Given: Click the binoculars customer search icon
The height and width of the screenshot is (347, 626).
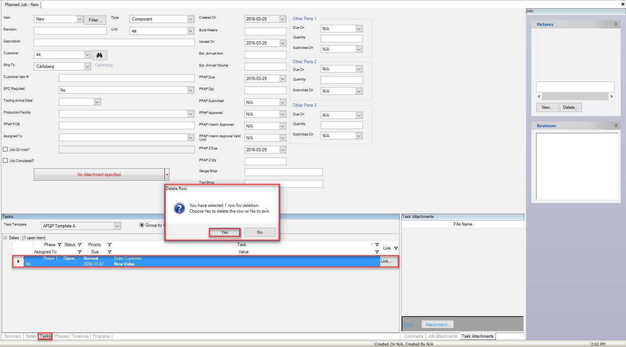Looking at the screenshot, I should click(100, 55).
